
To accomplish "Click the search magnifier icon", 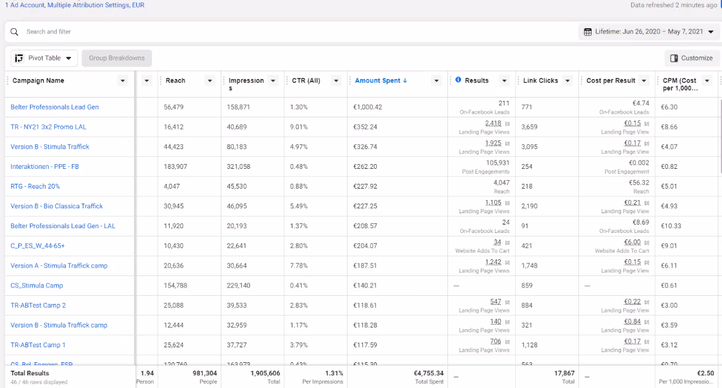I will click(x=14, y=32).
